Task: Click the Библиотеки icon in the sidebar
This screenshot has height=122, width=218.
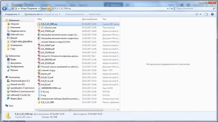Action: (x=6, y=56)
